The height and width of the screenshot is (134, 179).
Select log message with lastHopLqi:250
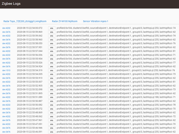116,124
